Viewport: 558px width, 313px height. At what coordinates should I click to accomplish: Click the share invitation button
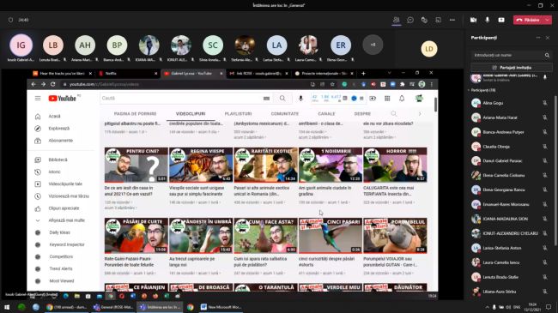pyautogui.click(x=512, y=67)
